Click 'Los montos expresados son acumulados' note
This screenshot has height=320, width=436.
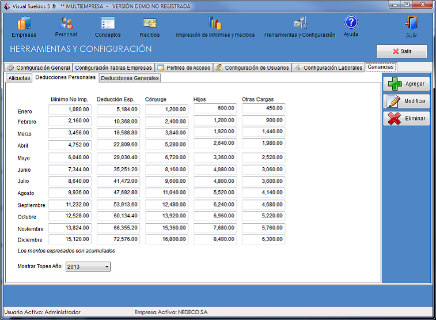[66, 251]
